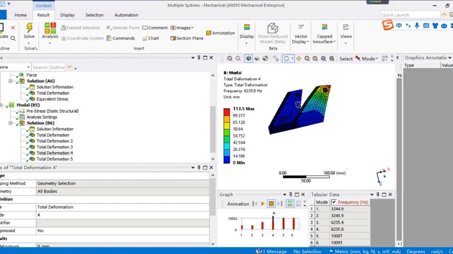Open the Images dropdown

click(x=182, y=27)
